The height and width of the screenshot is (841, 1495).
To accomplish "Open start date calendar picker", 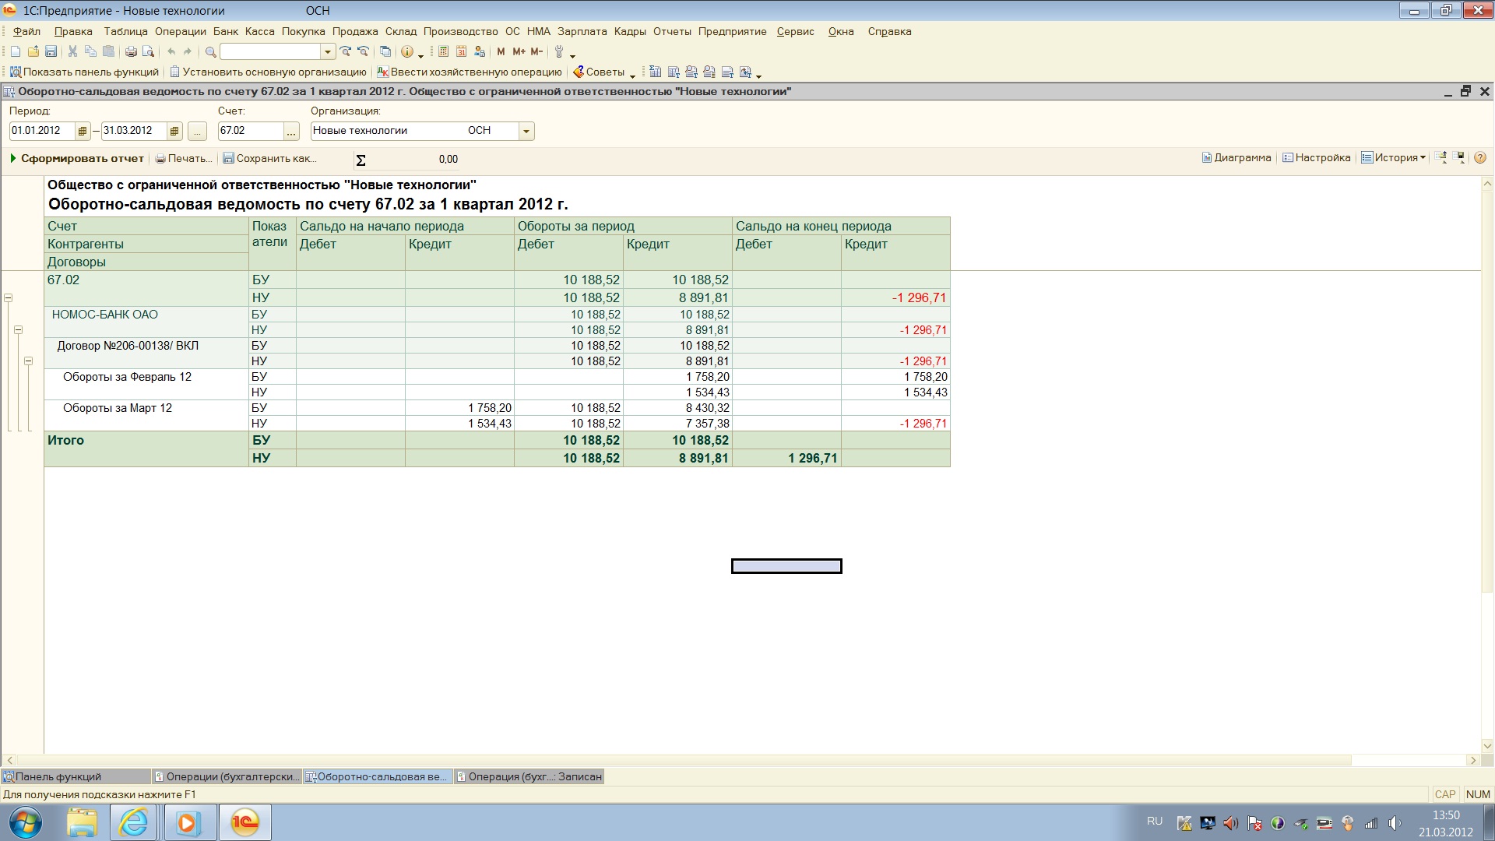I will tap(83, 131).
